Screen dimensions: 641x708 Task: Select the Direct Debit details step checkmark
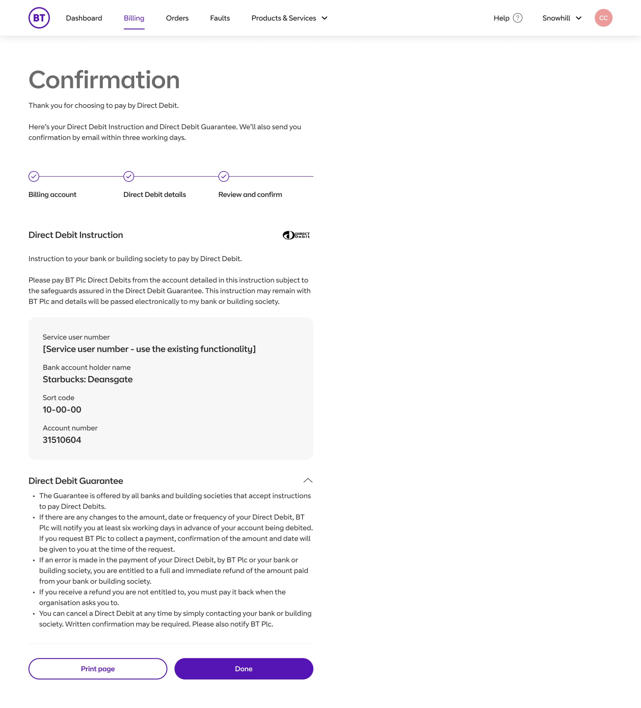click(129, 176)
